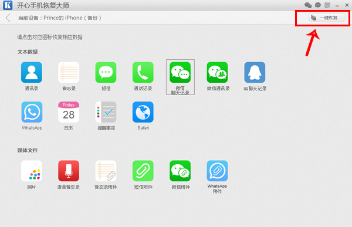The image size is (352, 227).
Task: Select the WhatsApp chat recovery icon
Action: [x=32, y=112]
